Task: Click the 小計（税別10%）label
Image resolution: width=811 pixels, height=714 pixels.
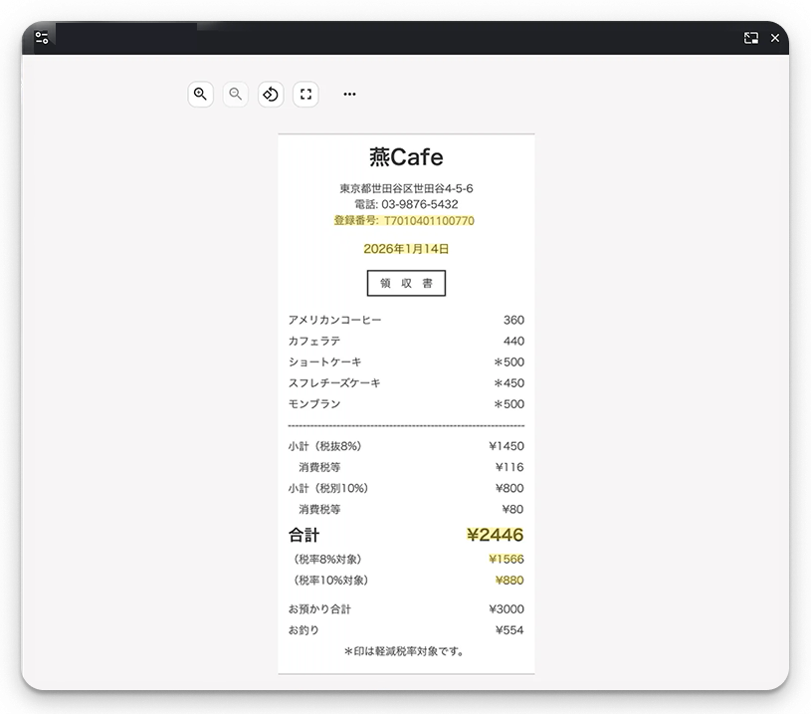Action: coord(328,488)
